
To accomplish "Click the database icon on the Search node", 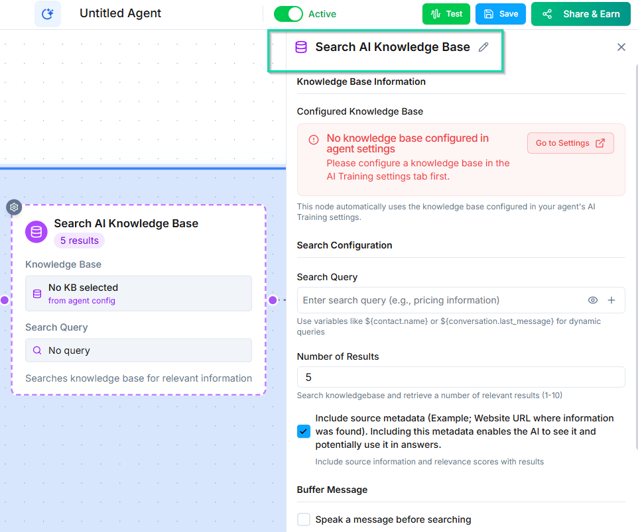I will click(x=36, y=231).
